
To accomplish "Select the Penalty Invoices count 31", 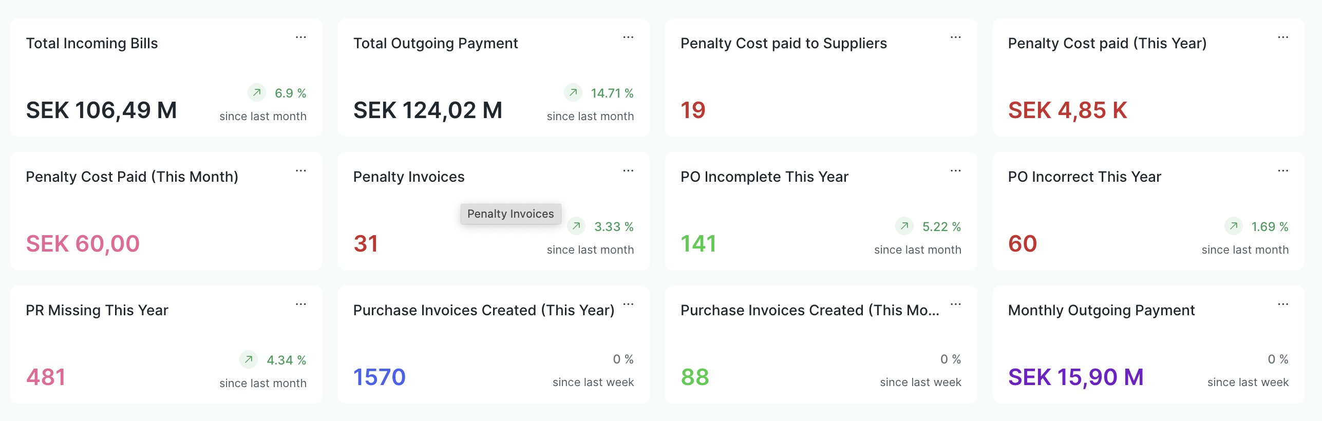I will click(x=366, y=244).
